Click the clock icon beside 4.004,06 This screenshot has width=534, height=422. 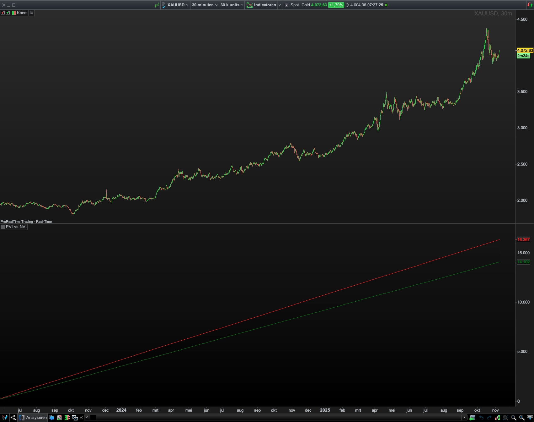pos(347,5)
